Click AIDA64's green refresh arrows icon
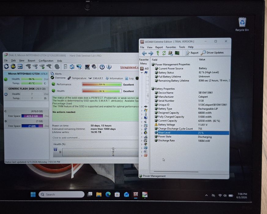 [164, 53]
